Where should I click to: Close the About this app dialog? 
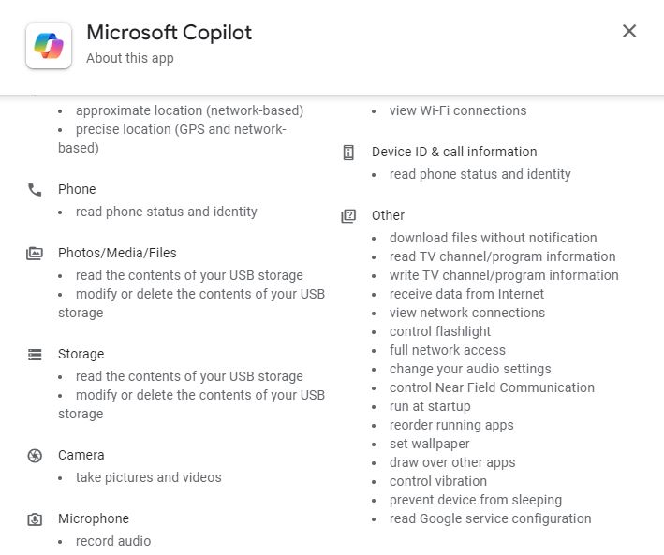tap(629, 31)
